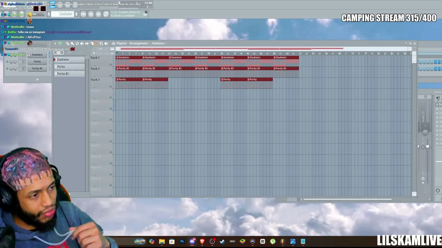Mute Track 1 using its switch

111,65
